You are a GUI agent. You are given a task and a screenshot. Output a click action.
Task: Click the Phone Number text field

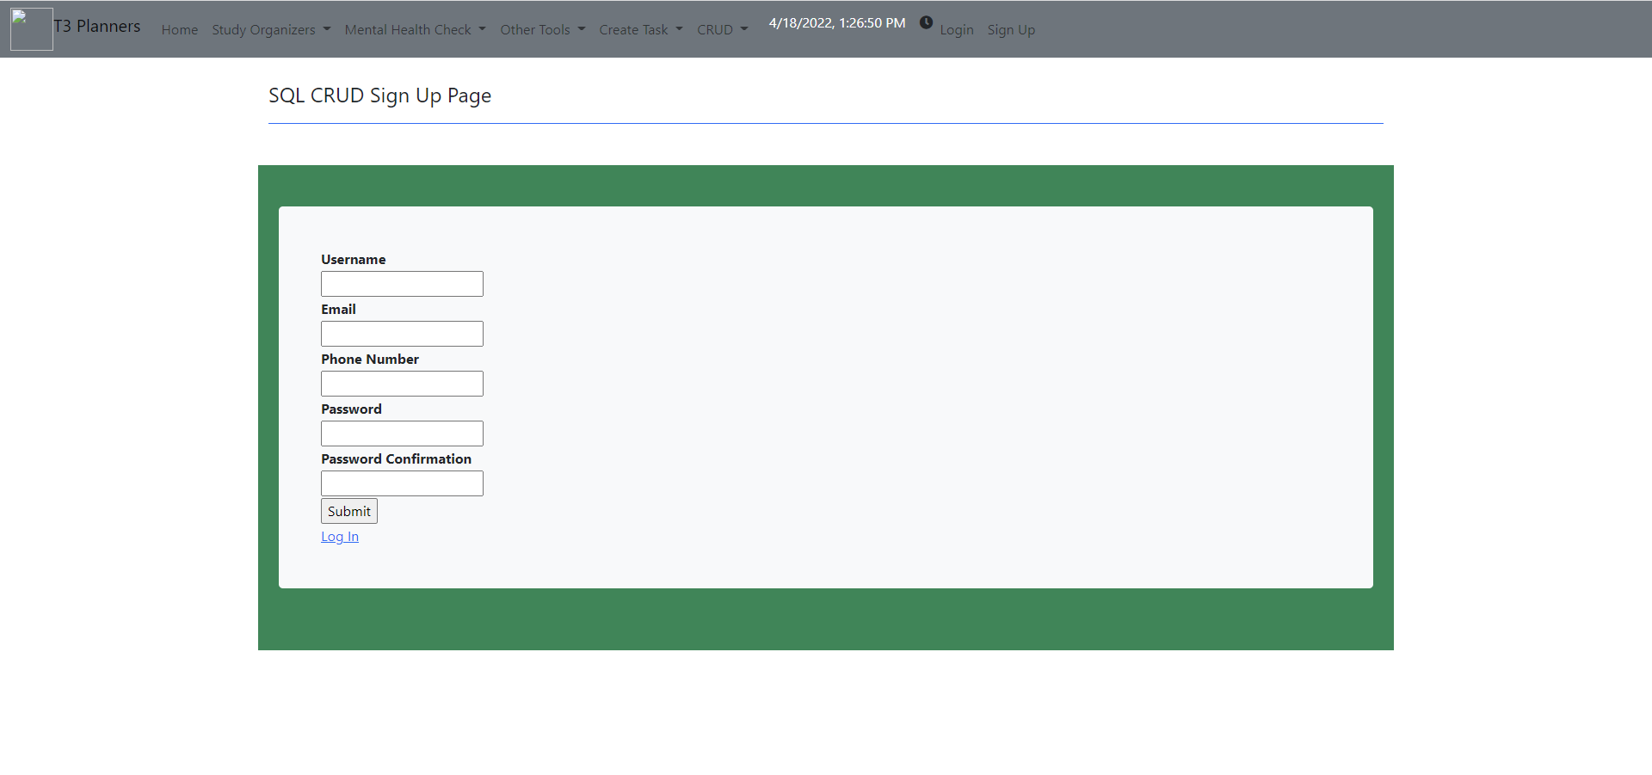[x=401, y=383]
